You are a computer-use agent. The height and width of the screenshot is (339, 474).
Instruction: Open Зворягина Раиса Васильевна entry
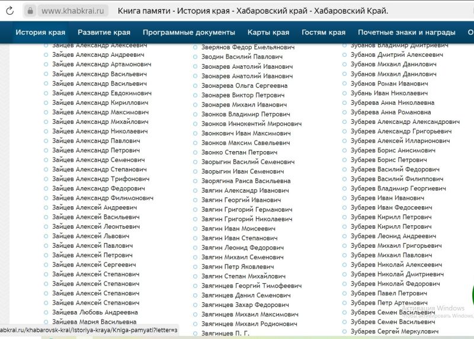click(x=246, y=181)
